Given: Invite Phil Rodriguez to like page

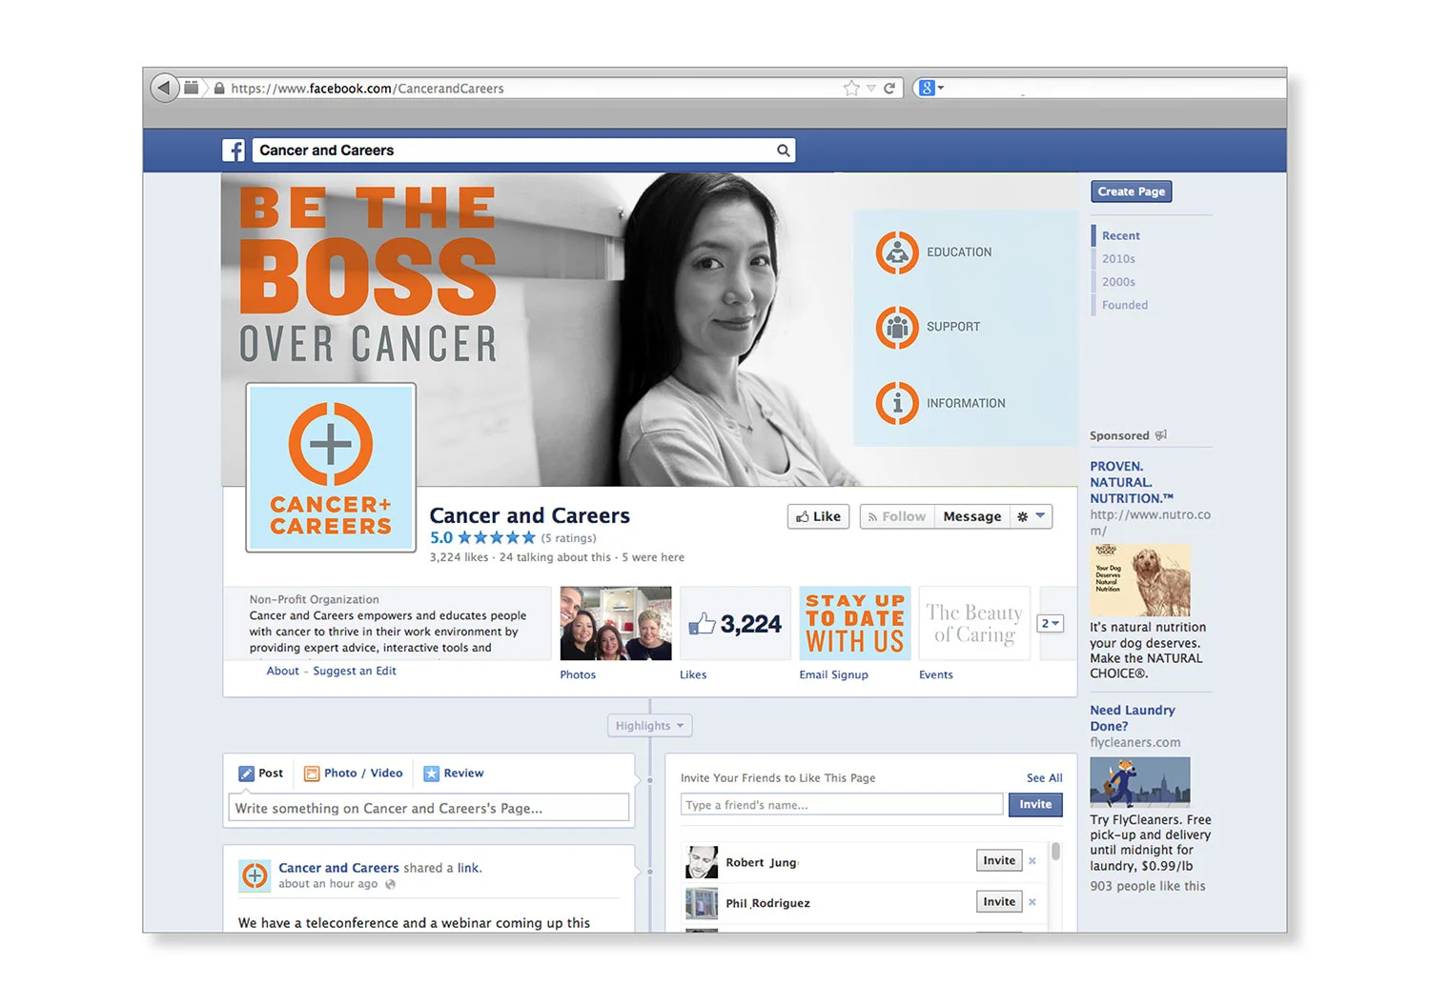Looking at the screenshot, I should tap(999, 902).
